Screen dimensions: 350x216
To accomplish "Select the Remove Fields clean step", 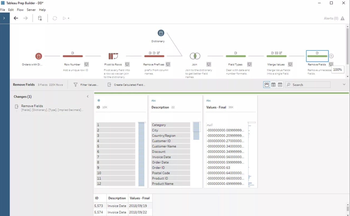I will pyautogui.click(x=317, y=56).
